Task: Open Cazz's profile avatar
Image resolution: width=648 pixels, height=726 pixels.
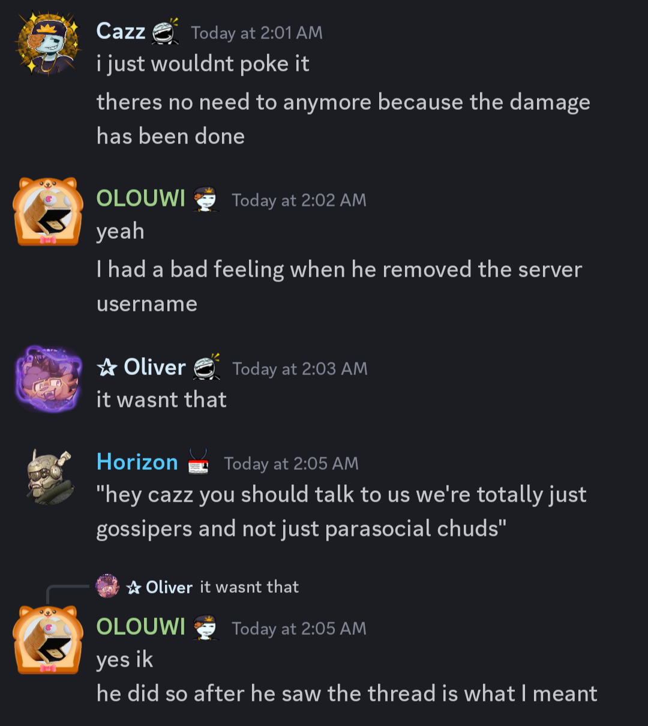Action: [48, 43]
